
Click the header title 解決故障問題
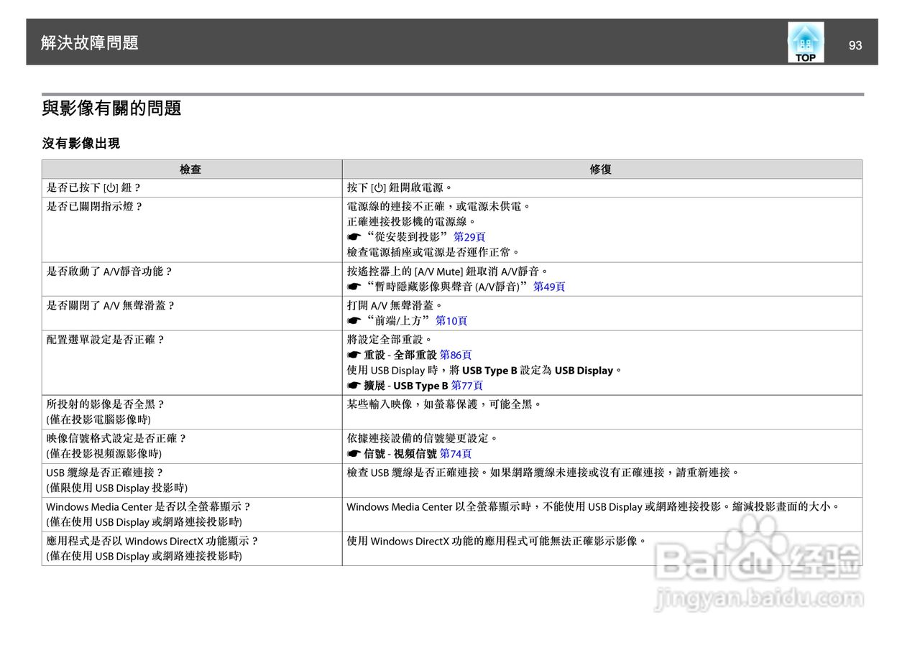(90, 43)
